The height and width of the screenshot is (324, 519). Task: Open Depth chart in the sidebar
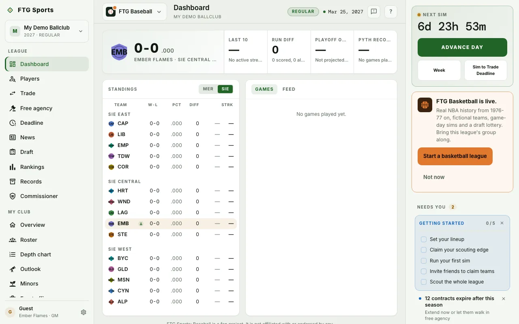47,254
